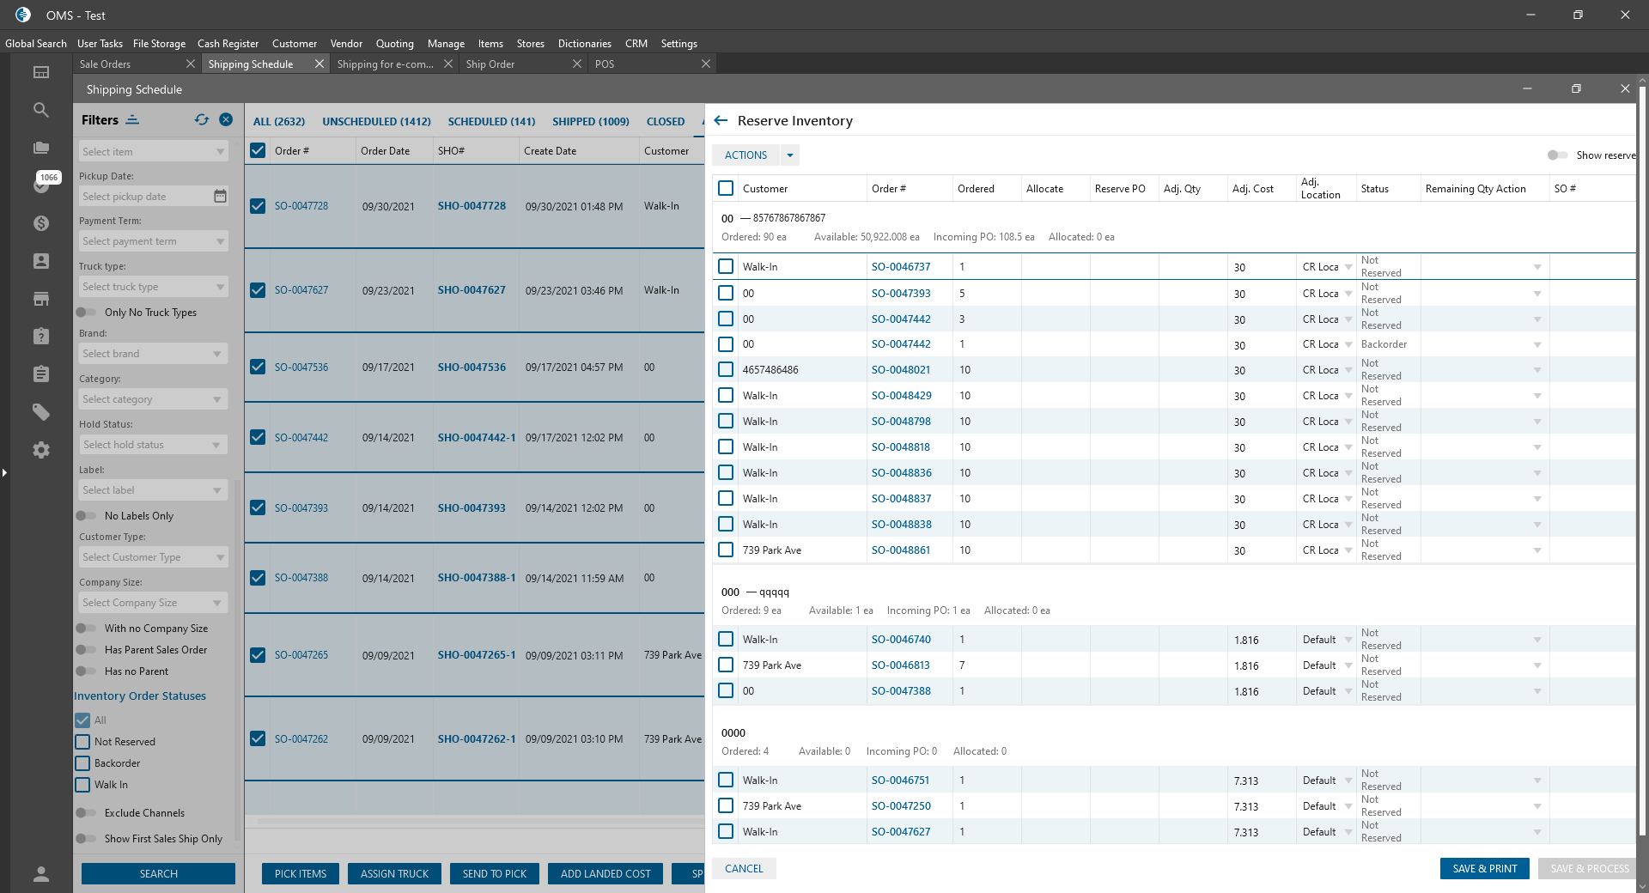
Task: Click the clear filters X icon
Action: click(226, 120)
